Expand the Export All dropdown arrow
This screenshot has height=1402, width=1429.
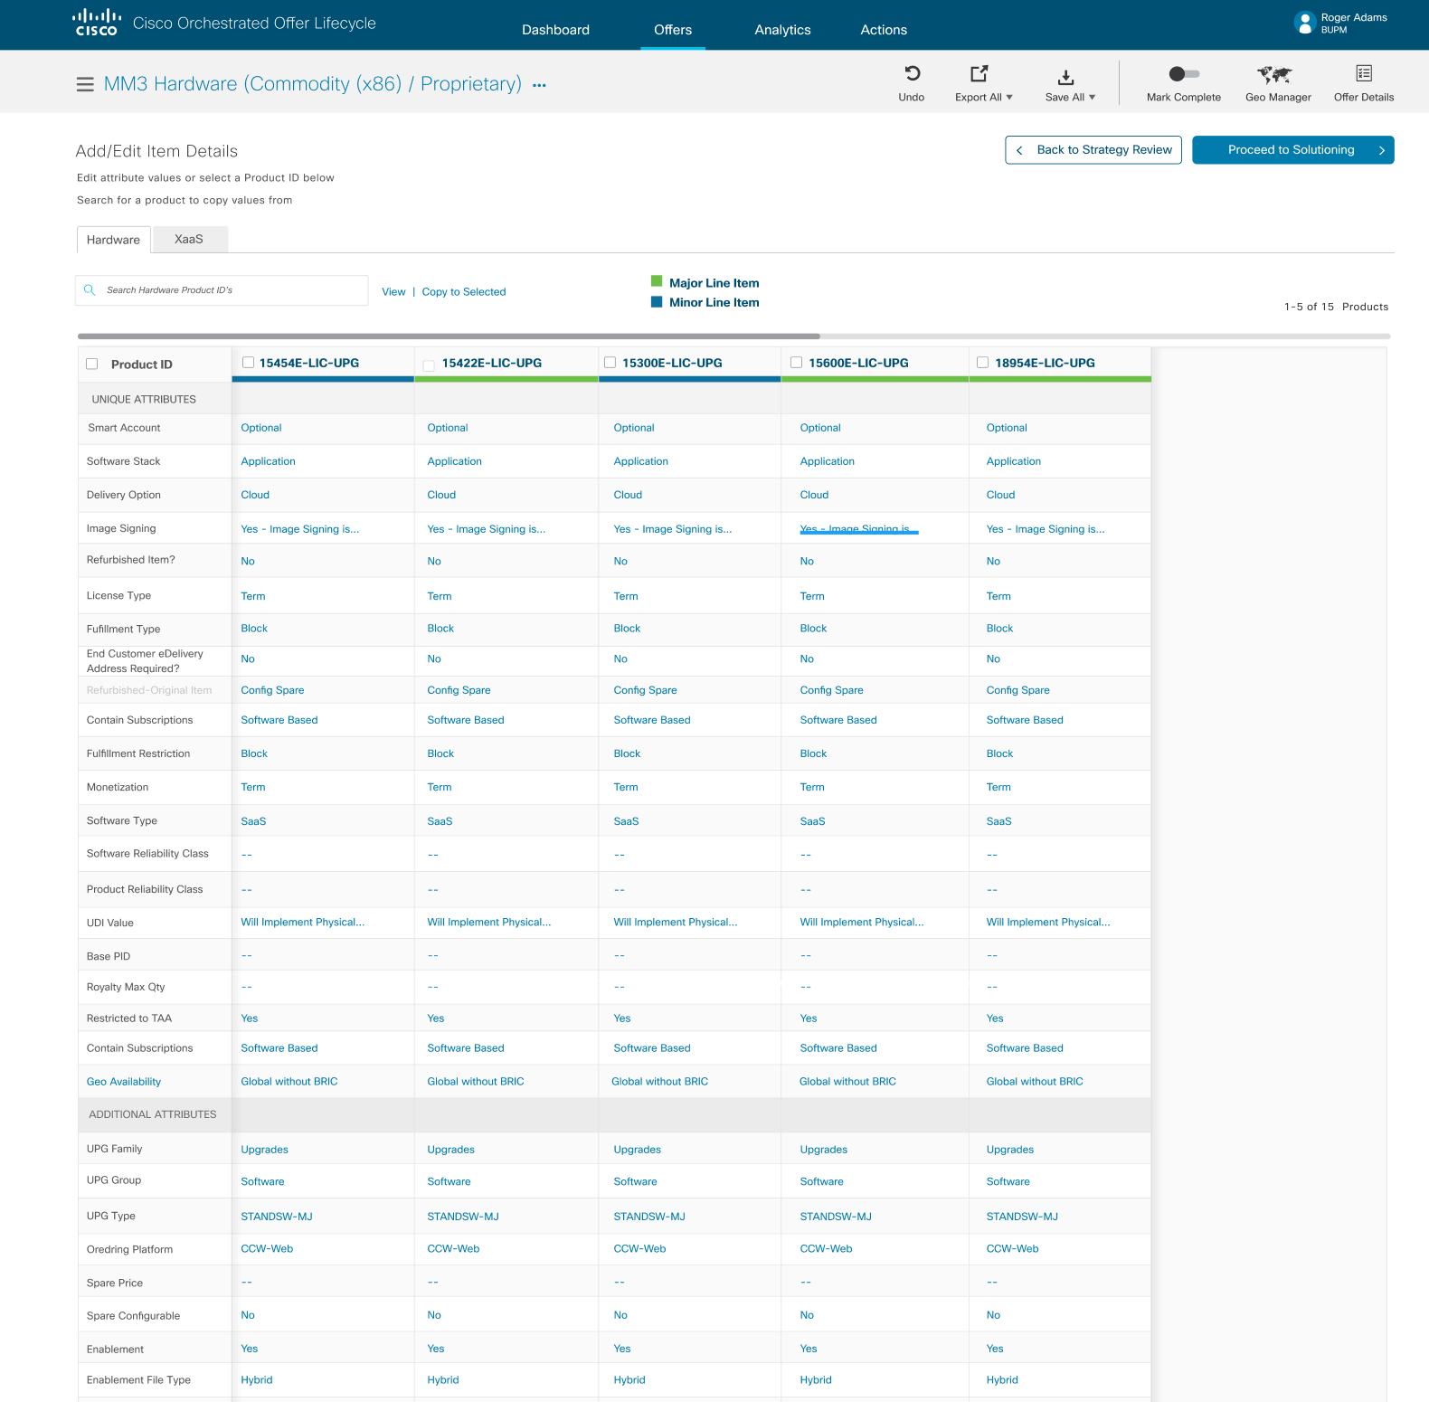coord(1009,98)
